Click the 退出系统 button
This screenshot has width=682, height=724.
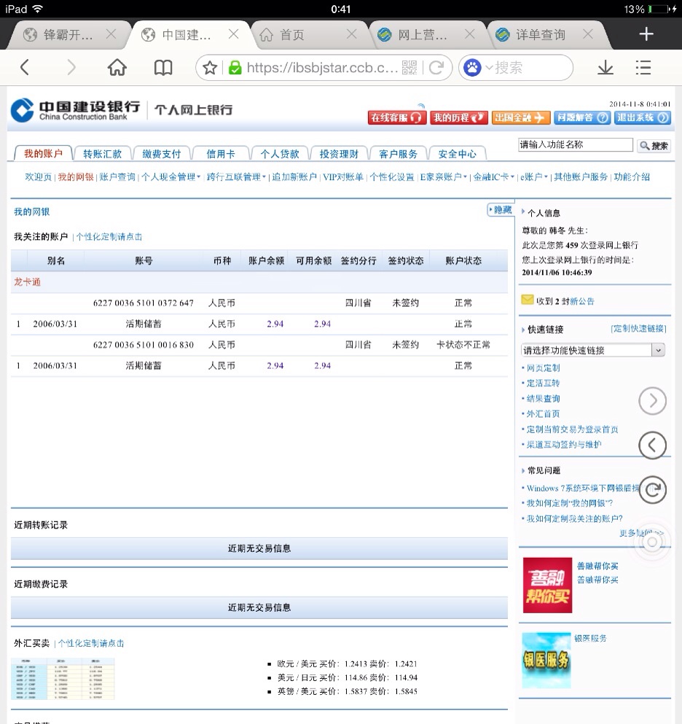(x=643, y=117)
